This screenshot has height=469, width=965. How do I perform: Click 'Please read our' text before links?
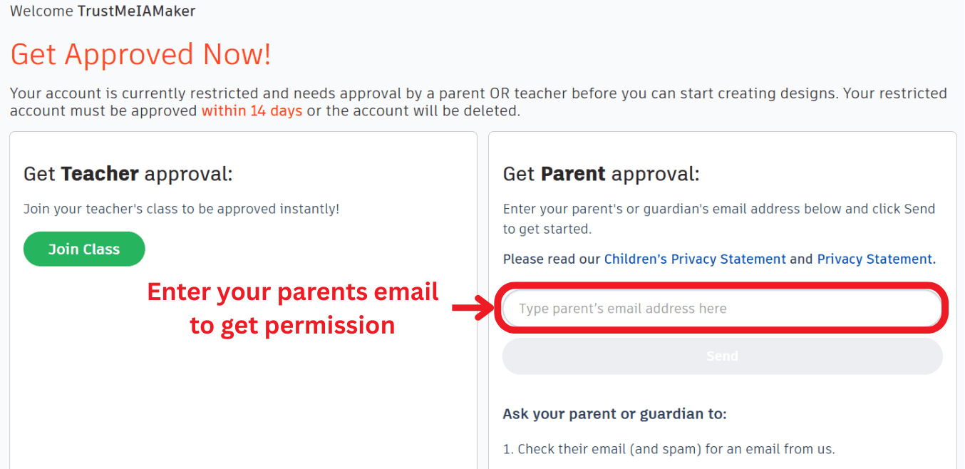(552, 259)
